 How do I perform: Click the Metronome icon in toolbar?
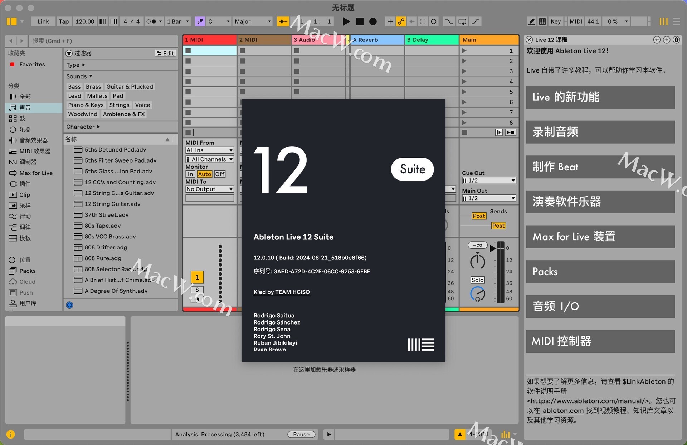click(x=150, y=21)
